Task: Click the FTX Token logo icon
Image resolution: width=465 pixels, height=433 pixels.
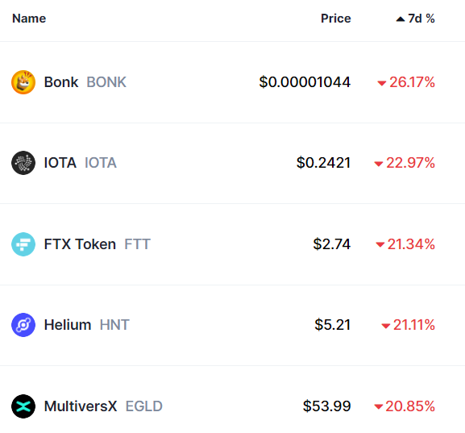Action: (x=23, y=244)
